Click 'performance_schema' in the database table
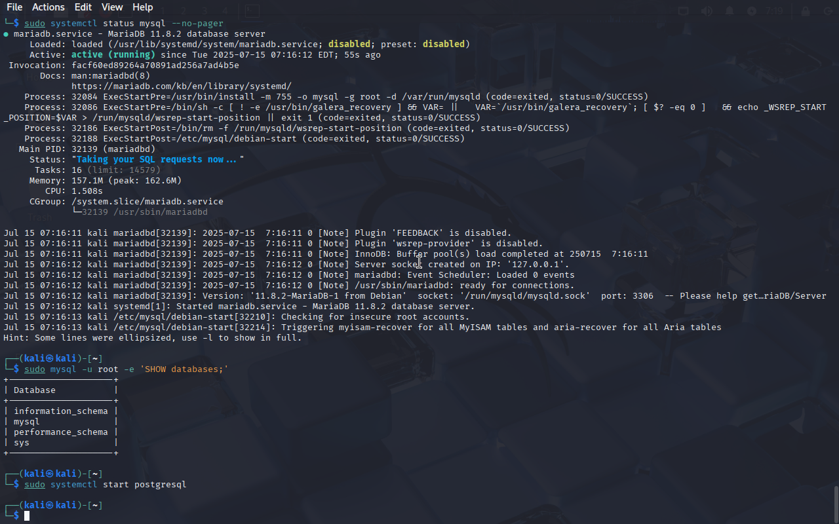Viewport: 839px width, 524px height. (x=61, y=432)
